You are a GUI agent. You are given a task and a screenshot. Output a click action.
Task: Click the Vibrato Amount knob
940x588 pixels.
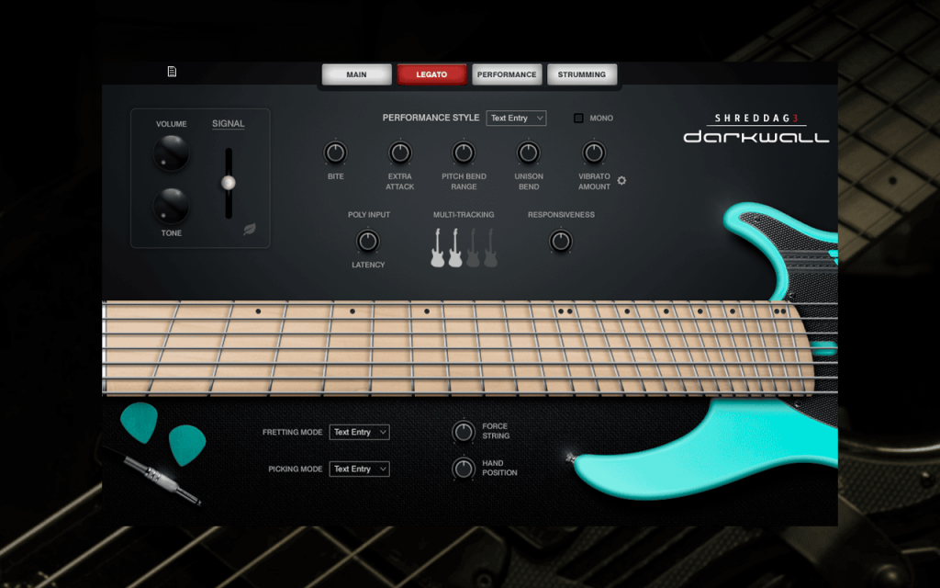pos(594,153)
